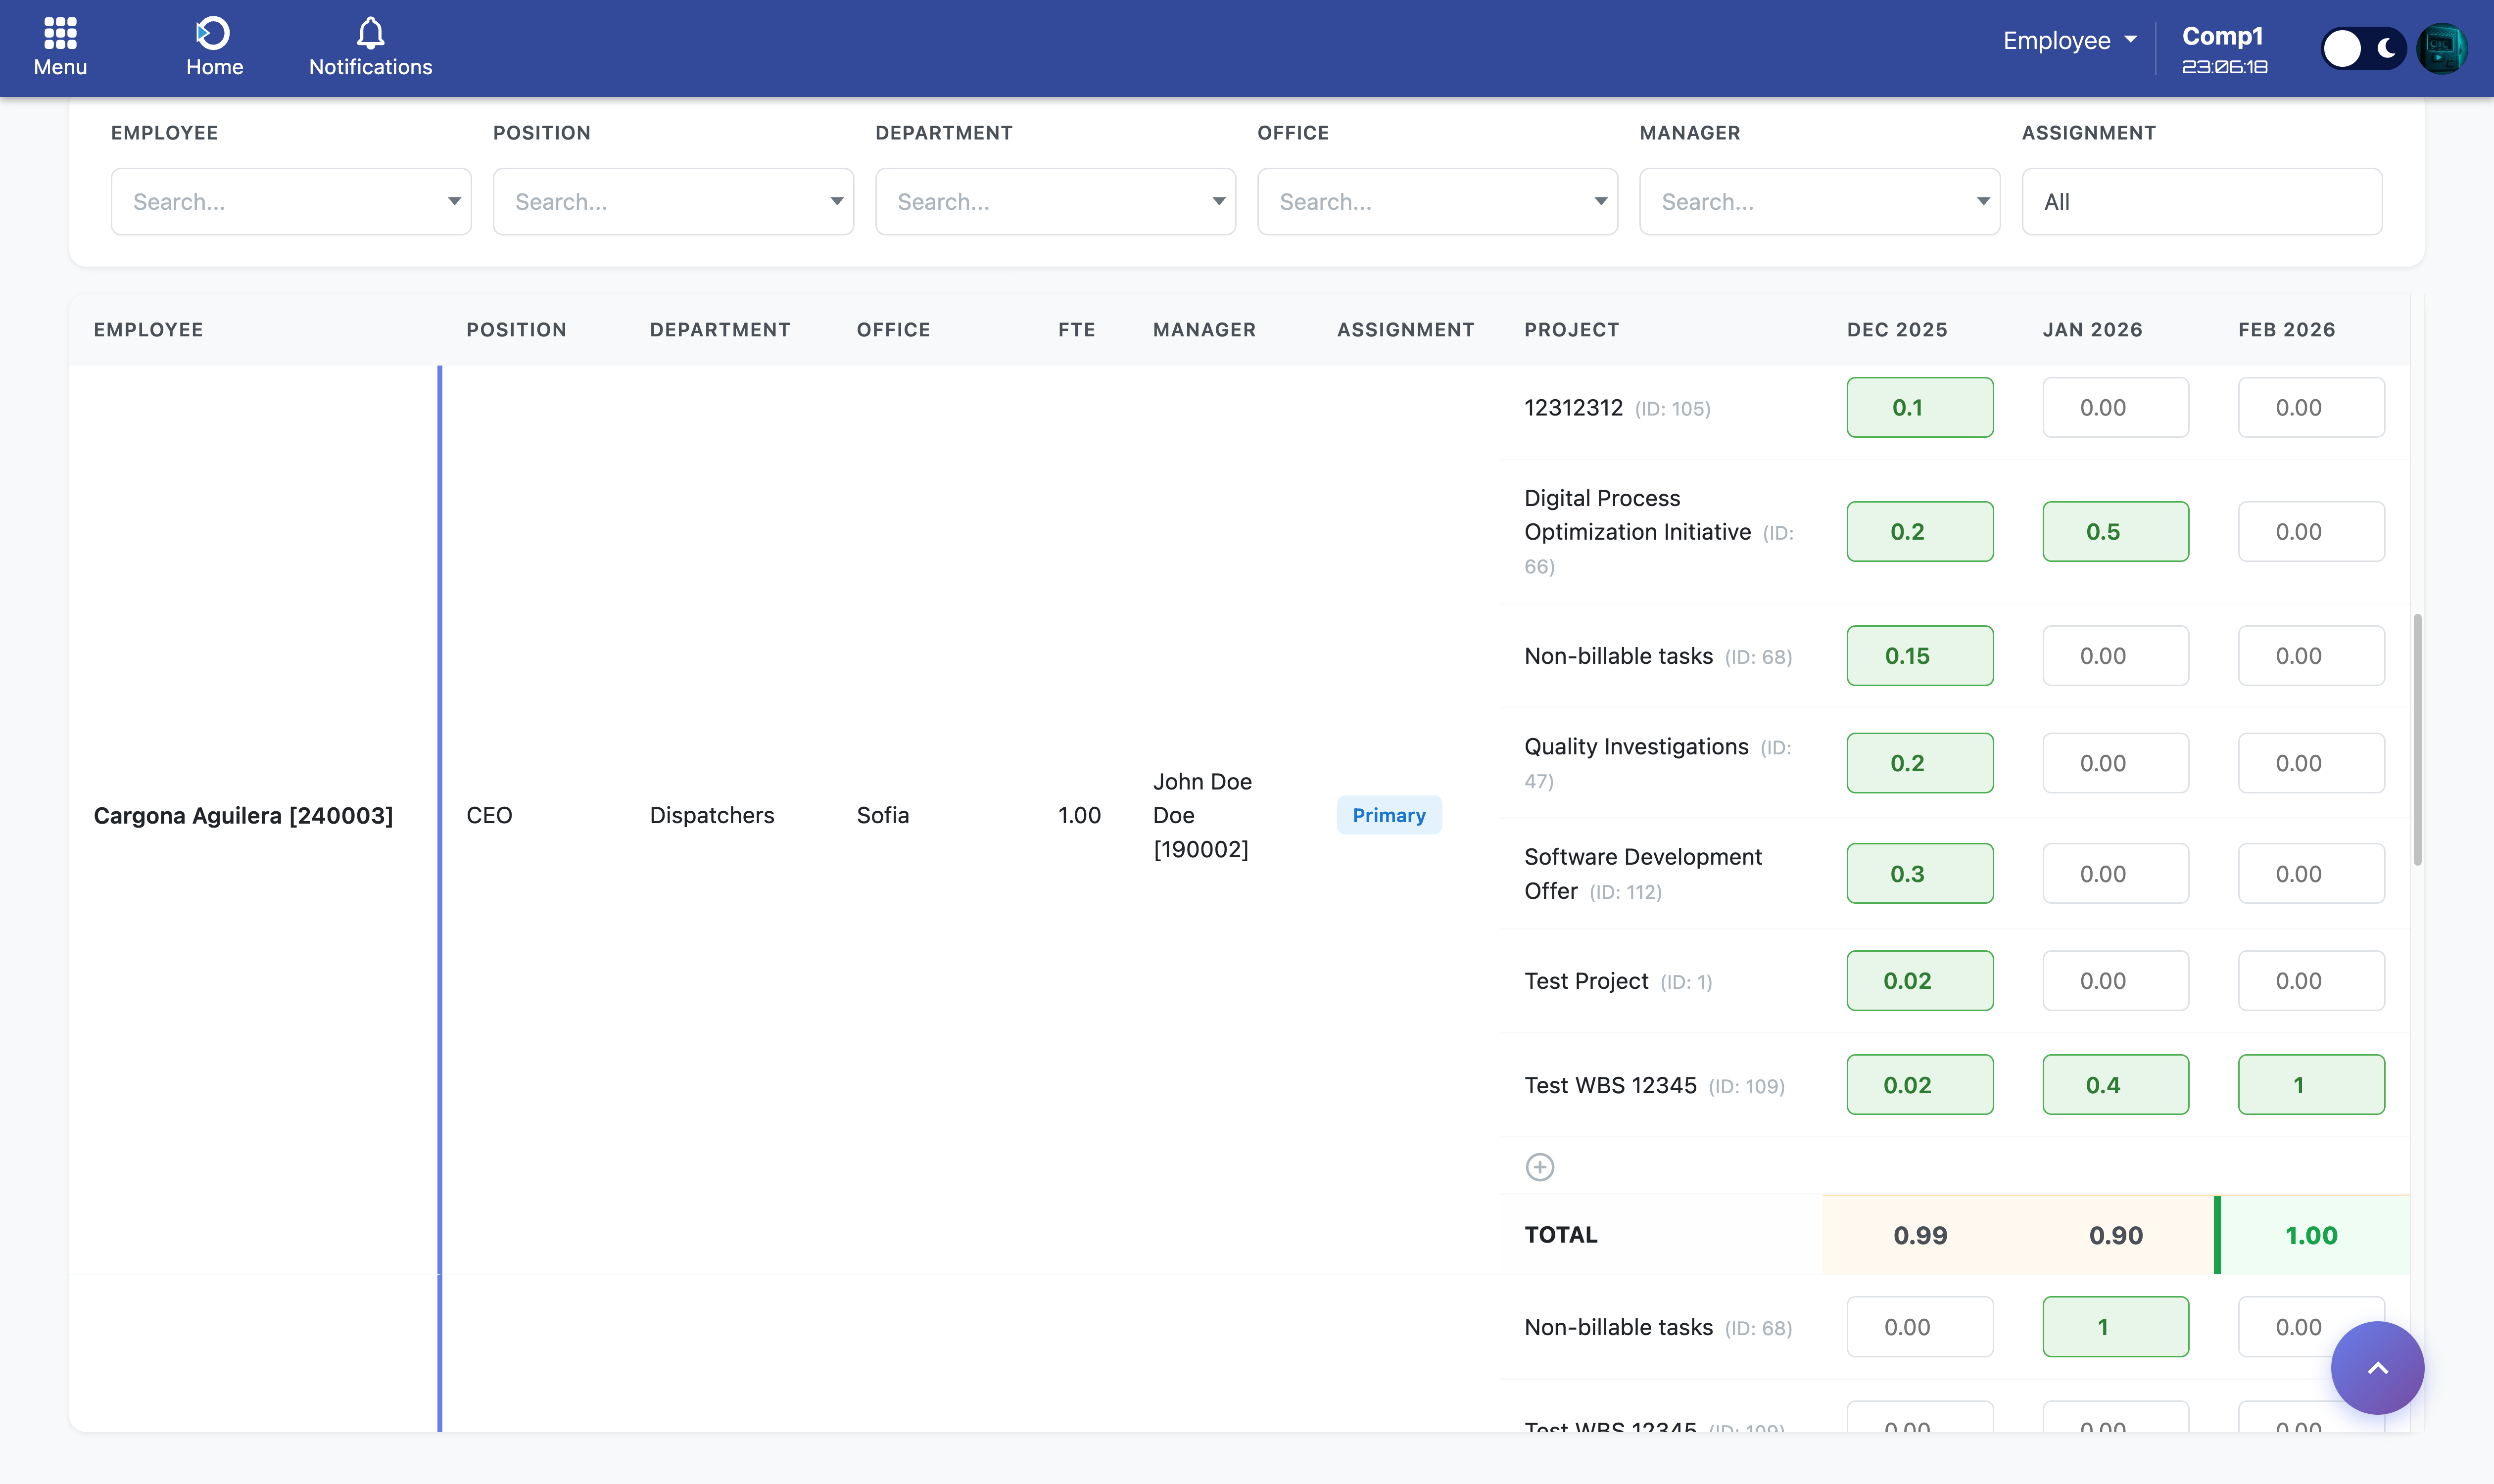Viewport: 2494px width, 1484px height.
Task: Edit the Dec 2025 value for 12312312
Action: click(x=1919, y=407)
